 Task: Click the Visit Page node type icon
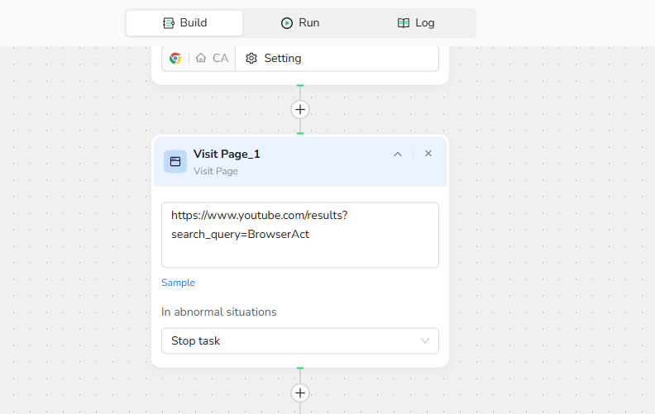pos(175,162)
